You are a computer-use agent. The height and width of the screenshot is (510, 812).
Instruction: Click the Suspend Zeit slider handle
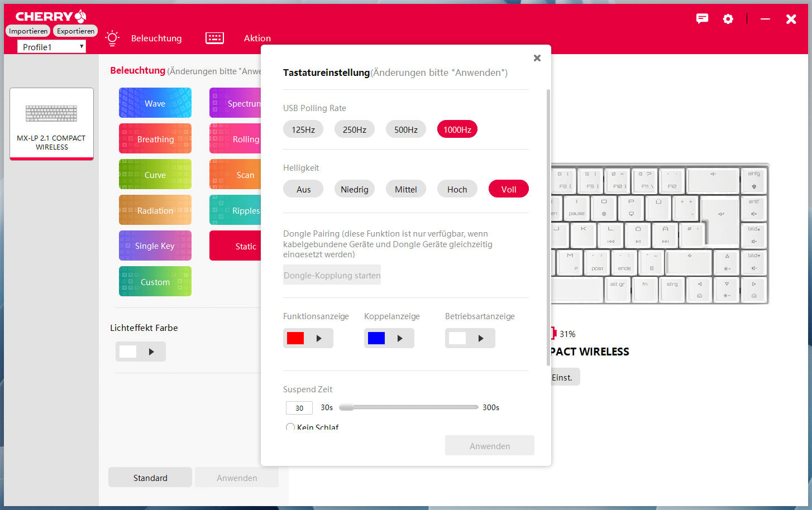[346, 407]
